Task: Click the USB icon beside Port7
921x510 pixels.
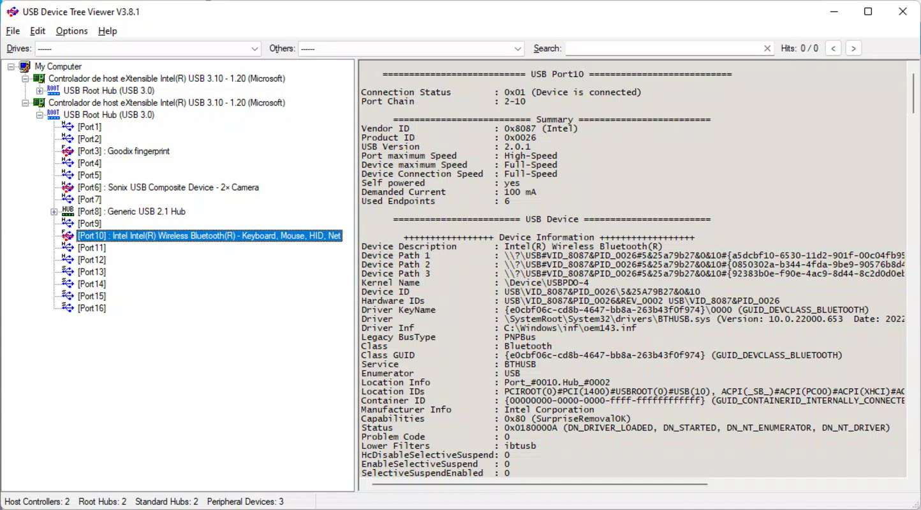Action: (68, 200)
